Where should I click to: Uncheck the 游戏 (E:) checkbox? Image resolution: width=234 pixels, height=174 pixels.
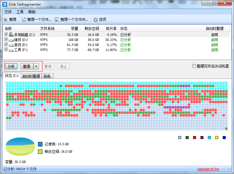tap(6, 44)
